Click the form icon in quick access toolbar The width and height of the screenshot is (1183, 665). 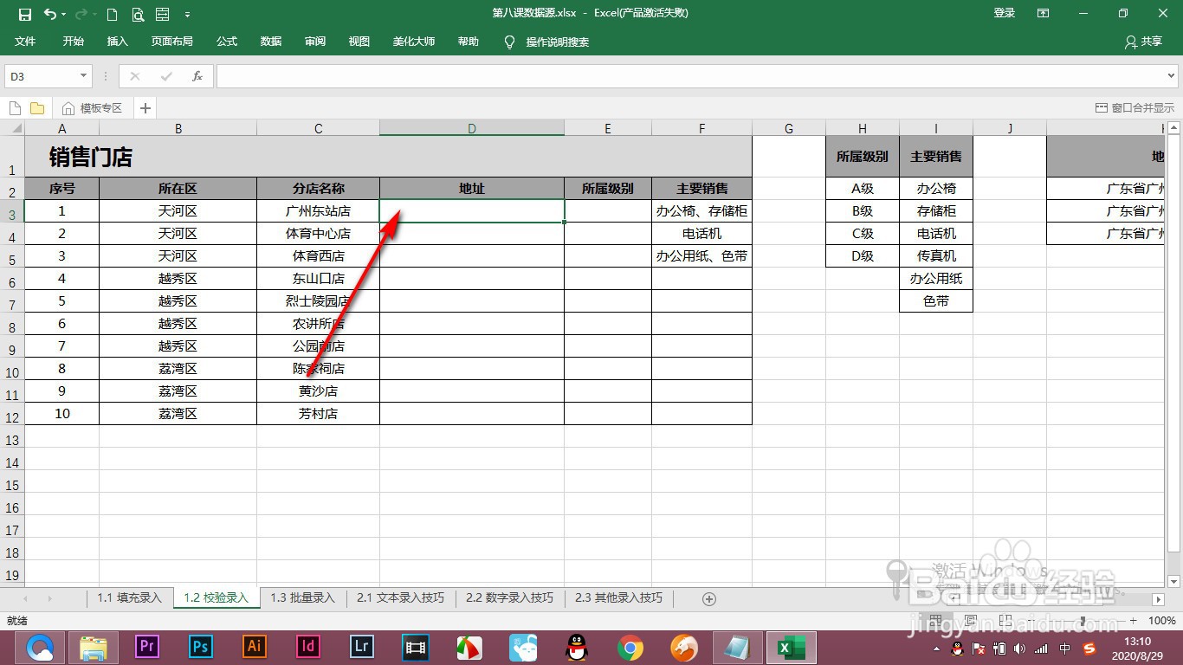[x=162, y=14]
